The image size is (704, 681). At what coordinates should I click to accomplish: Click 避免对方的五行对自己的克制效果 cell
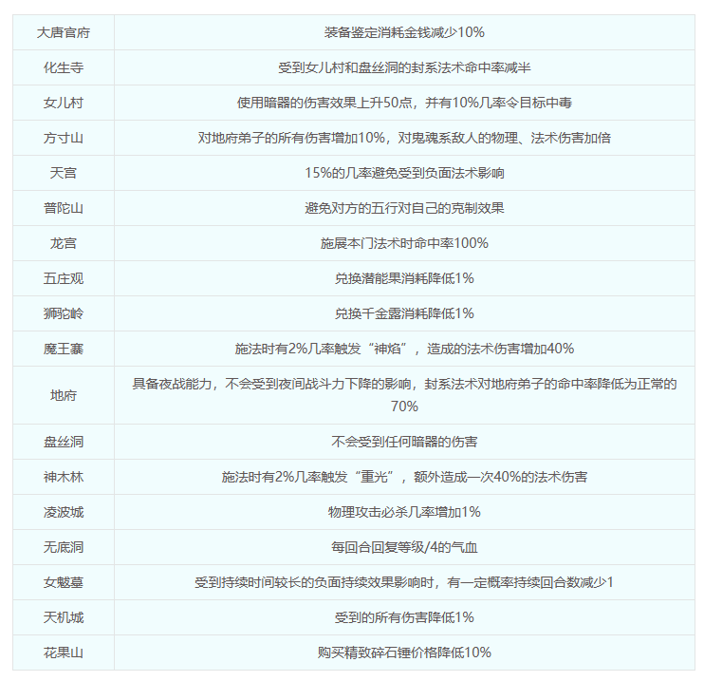[404, 208]
